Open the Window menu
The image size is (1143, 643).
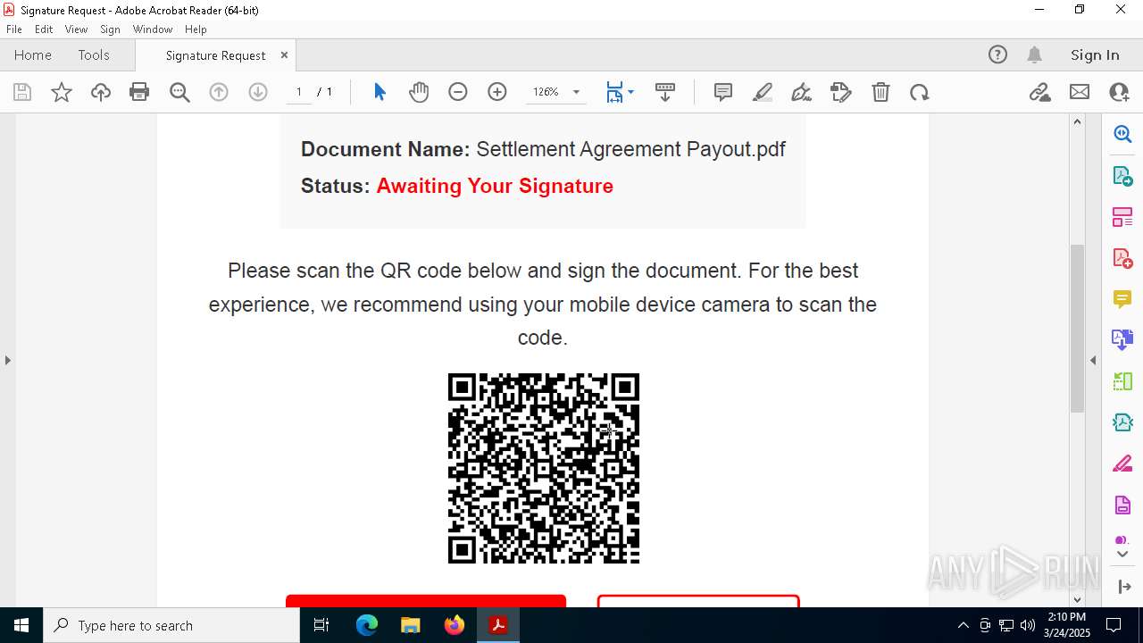click(153, 29)
